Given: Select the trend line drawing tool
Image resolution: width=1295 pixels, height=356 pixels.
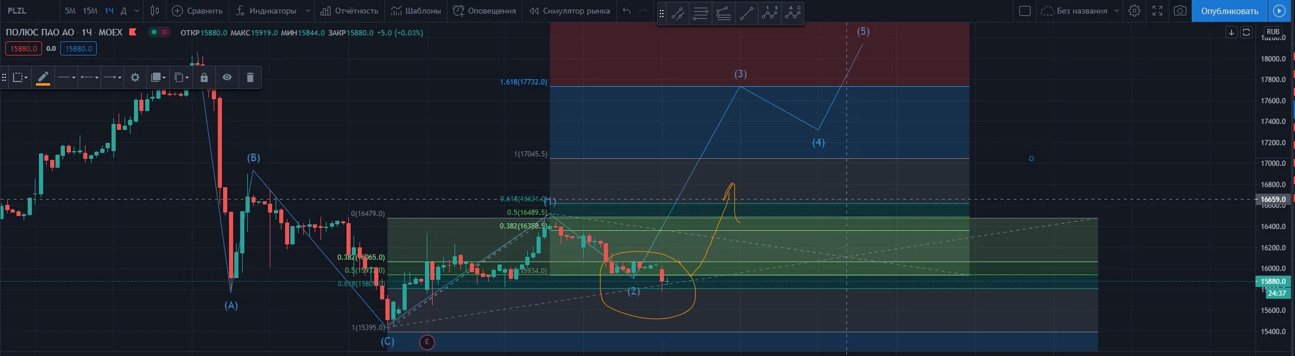Looking at the screenshot, I should click(x=747, y=14).
